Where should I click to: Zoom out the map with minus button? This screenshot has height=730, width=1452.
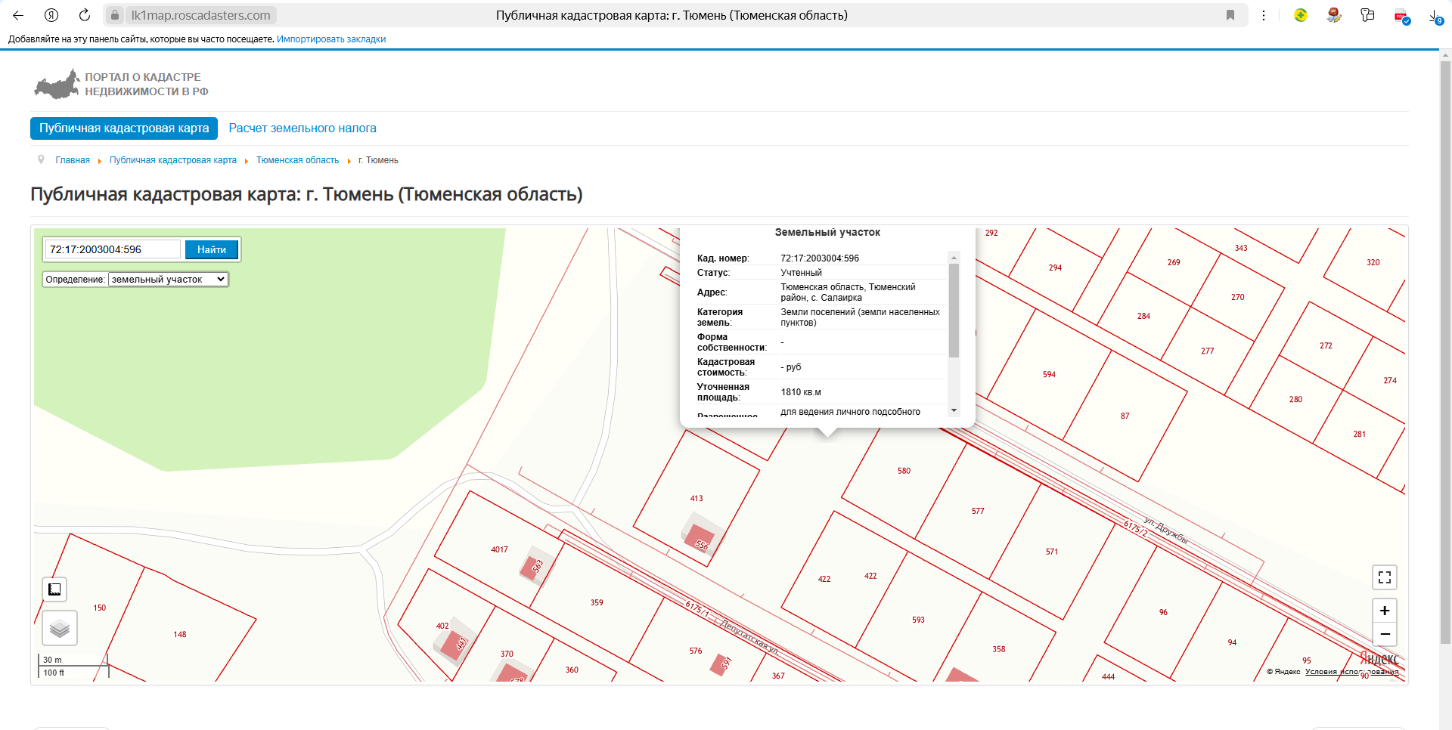1384,634
